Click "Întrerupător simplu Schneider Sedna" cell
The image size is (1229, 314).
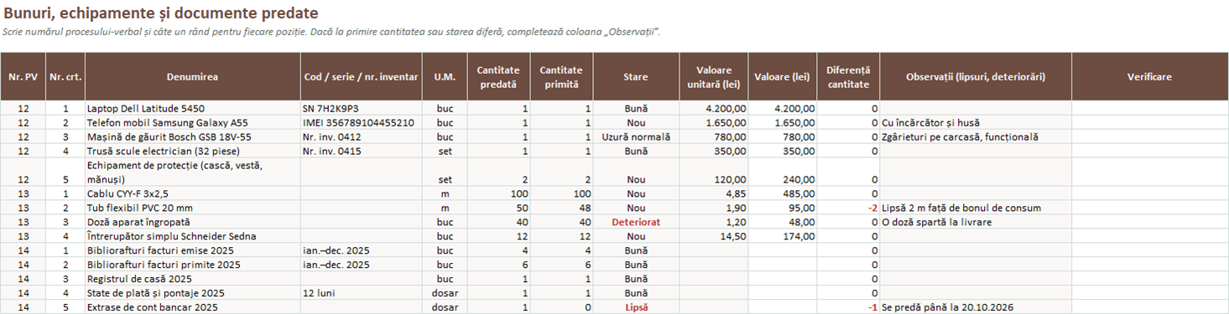(x=192, y=236)
